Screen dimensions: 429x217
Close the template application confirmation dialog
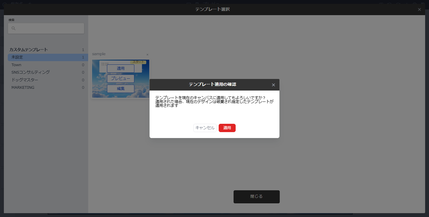pos(273,85)
